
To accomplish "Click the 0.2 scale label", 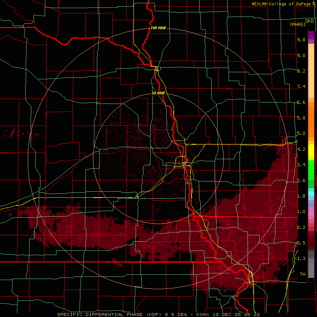I will (301, 228).
